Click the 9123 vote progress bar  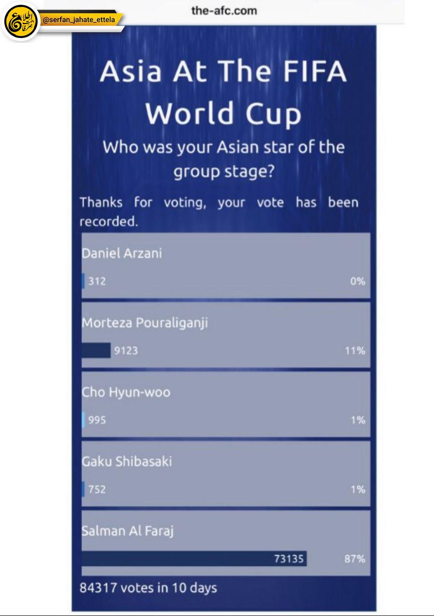[x=96, y=350]
